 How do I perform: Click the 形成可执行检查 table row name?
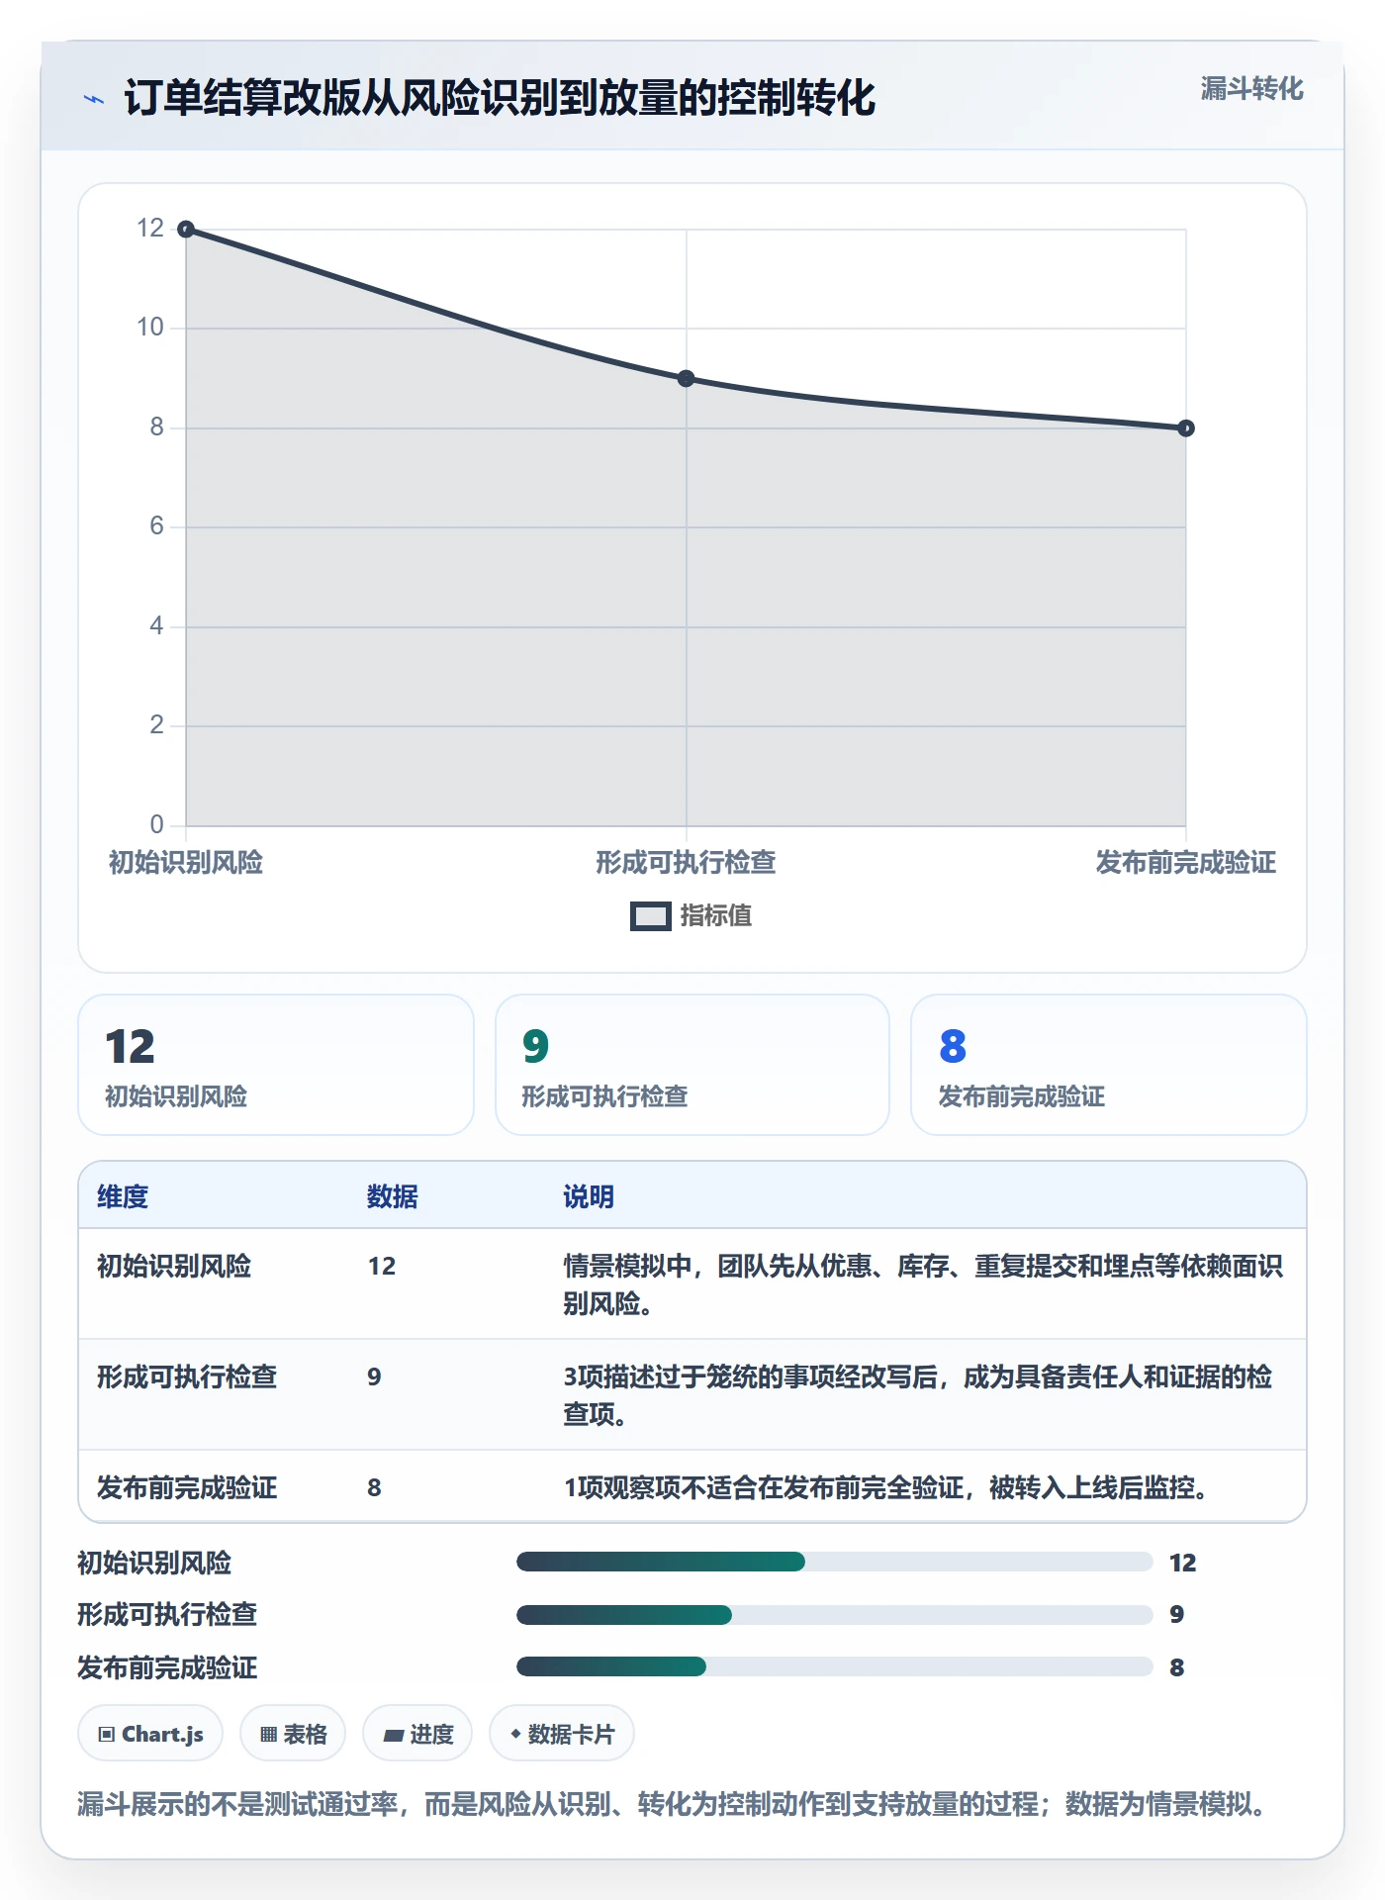[x=187, y=1377]
